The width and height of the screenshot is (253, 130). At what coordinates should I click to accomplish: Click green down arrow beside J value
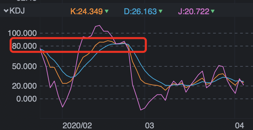pos(213,11)
